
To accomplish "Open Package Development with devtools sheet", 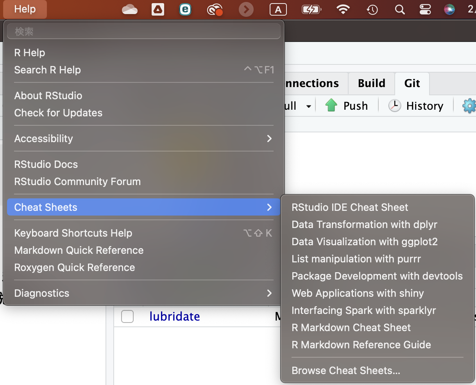I will tap(378, 276).
